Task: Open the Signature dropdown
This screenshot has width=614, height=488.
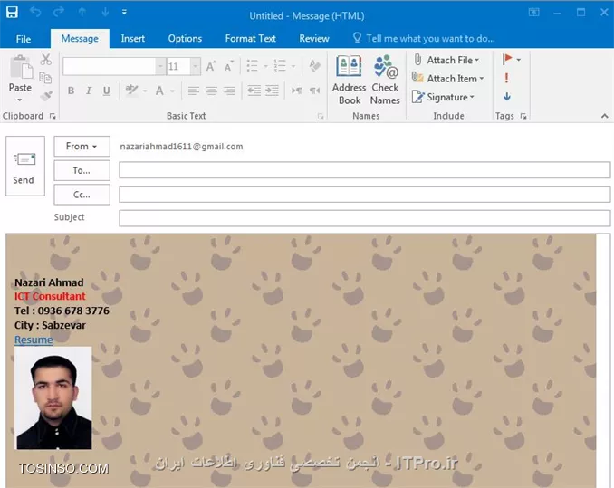Action: [x=443, y=97]
